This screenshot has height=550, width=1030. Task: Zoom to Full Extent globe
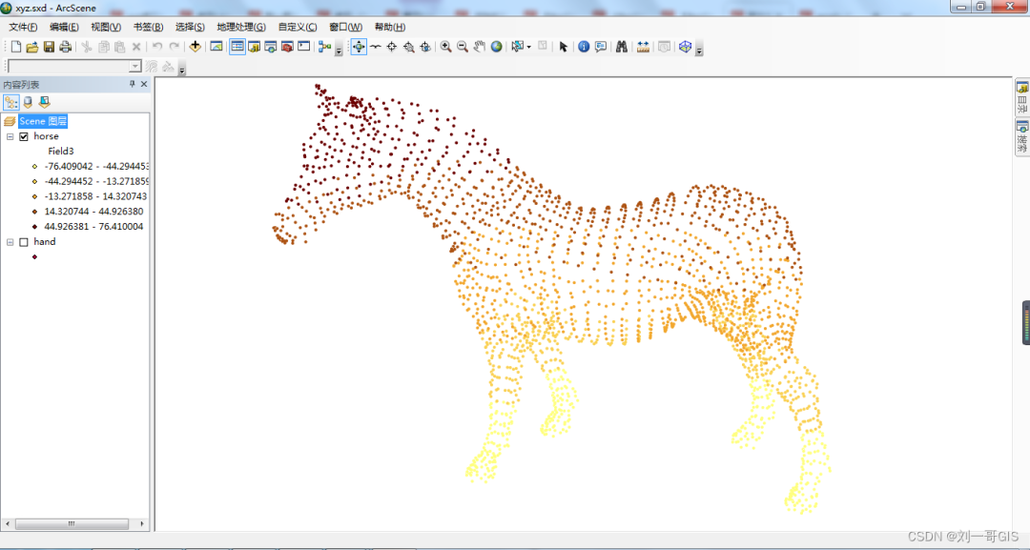(497, 47)
